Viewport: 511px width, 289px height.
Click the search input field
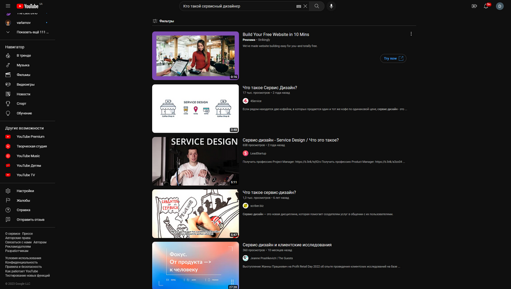tap(238, 6)
